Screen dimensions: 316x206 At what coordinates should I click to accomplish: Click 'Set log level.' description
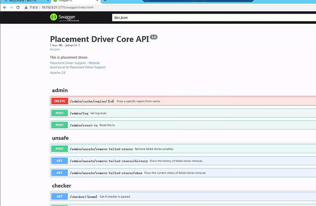coord(98,113)
